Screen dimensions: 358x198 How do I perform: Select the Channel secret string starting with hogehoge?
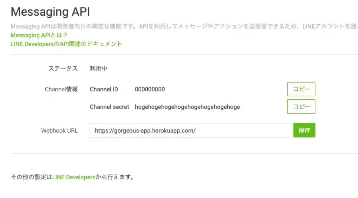point(187,107)
